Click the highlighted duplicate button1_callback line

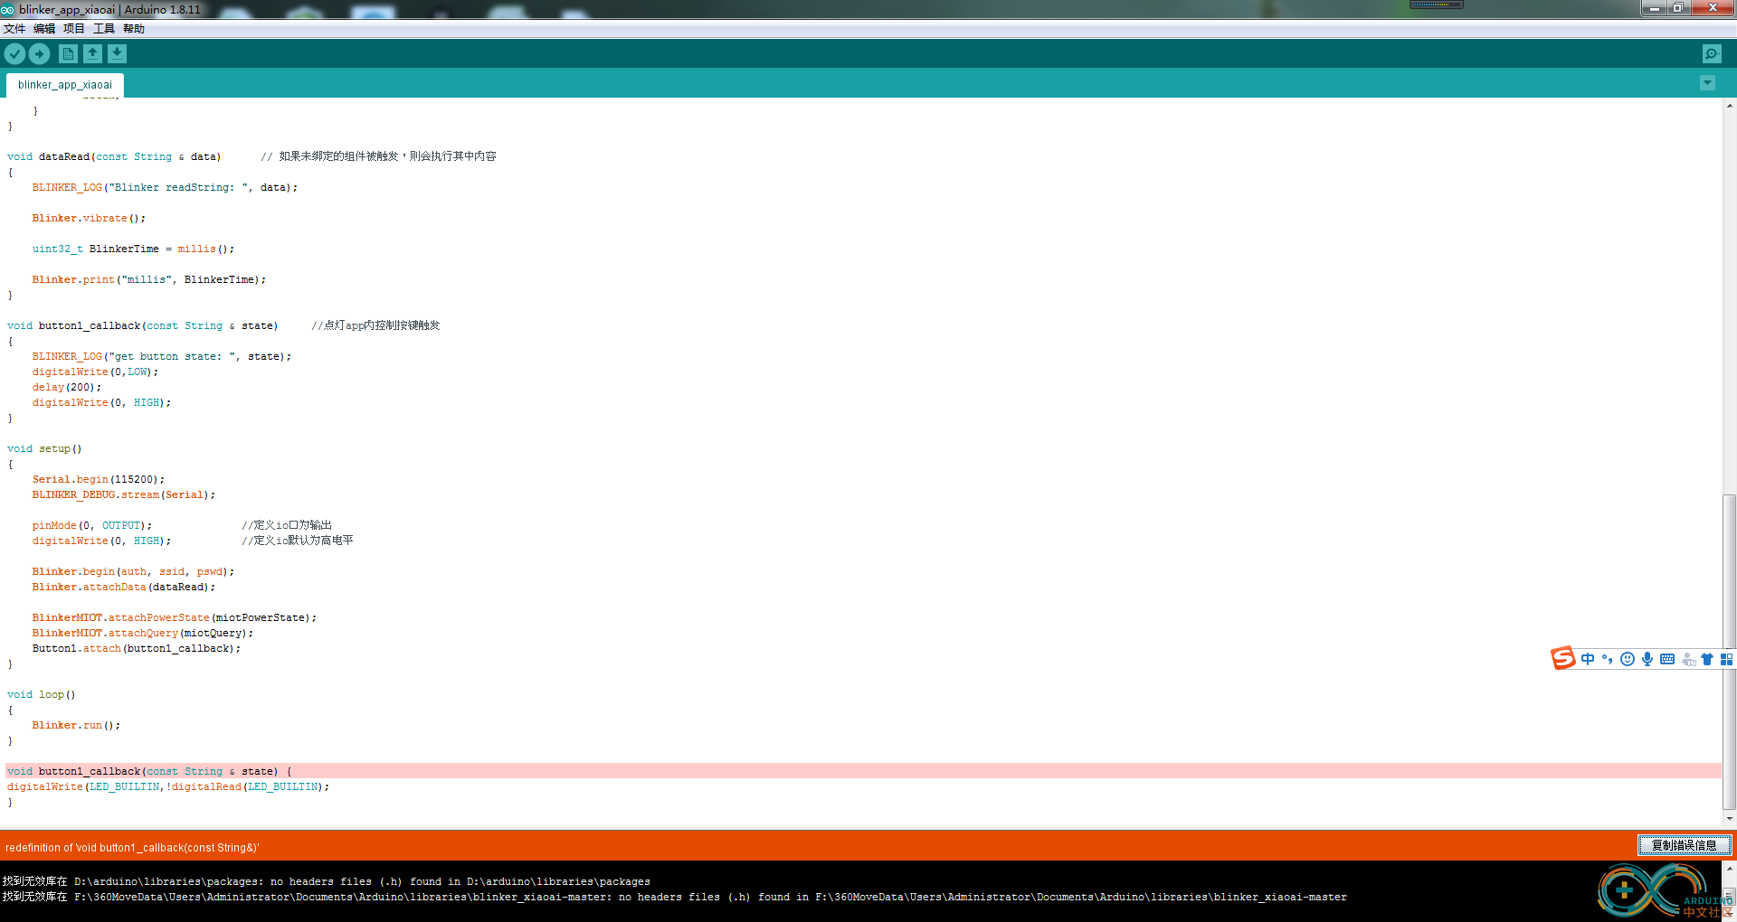tap(863, 771)
